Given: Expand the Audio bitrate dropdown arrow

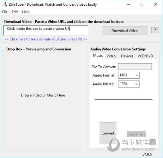Looking at the screenshot, I should tap(137, 84).
